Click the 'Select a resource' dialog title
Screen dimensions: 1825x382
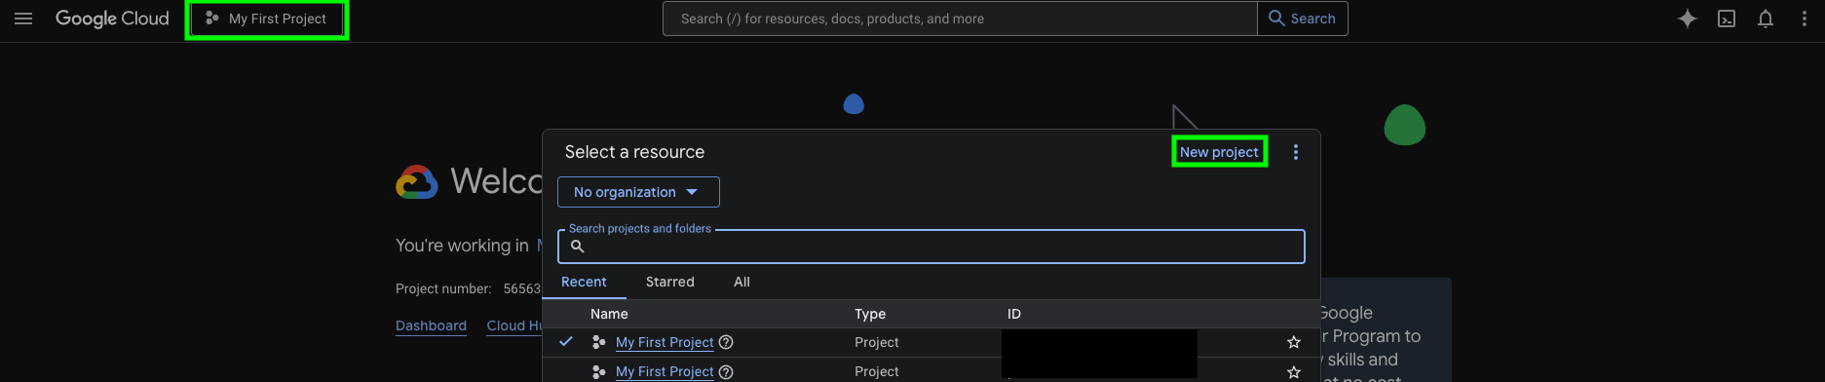click(634, 152)
